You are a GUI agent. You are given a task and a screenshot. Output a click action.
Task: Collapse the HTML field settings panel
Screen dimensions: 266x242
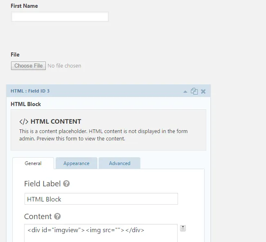pos(185,91)
